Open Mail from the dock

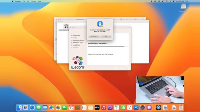point(45,108)
